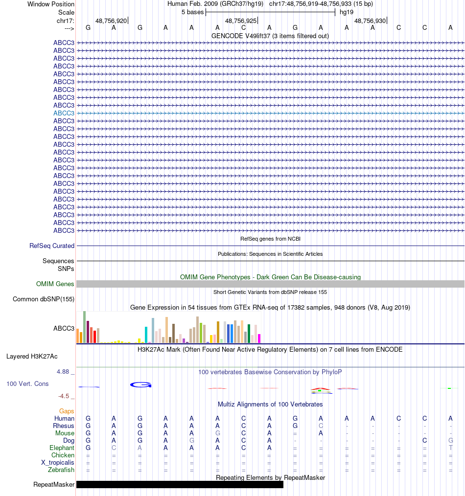Click the Common dbSNP(155) label
465x496 pixels.
pyautogui.click(x=44, y=299)
